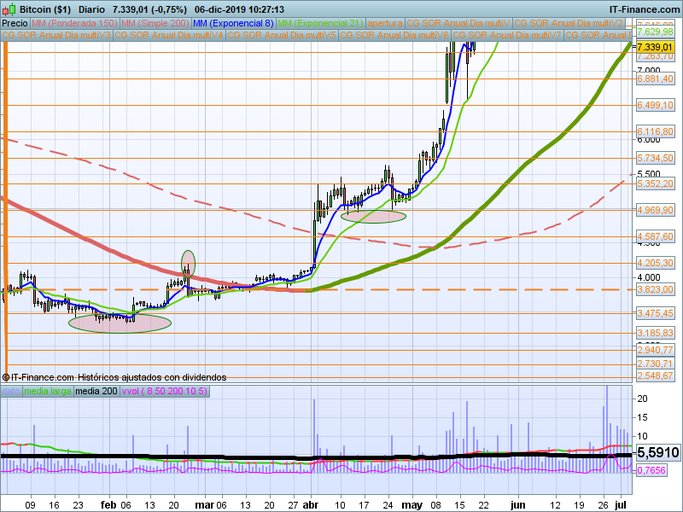Click the 0,7656 vvol value tag
Viewport: 683px width, 512px height.
656,470
